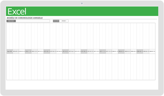164x96 pixels.
Task: Select the project title input field
Action: click(x=33, y=21)
